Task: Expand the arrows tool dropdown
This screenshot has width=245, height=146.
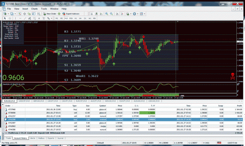Action: pos(52,18)
